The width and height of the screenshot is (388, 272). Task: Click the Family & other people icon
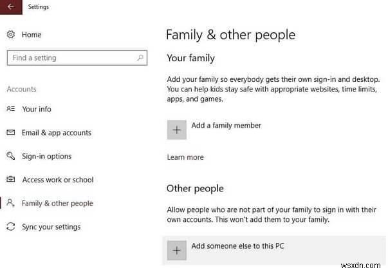pyautogui.click(x=10, y=203)
